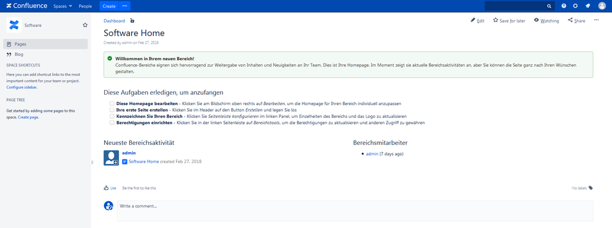
Task: Click the 'Bereichsmitarbeiter' heading
Action: [x=380, y=142]
